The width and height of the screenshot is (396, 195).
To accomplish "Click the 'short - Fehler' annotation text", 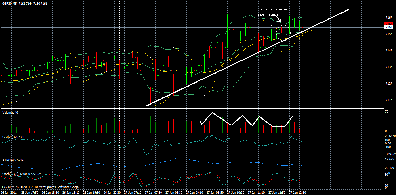I will [x=268, y=14].
